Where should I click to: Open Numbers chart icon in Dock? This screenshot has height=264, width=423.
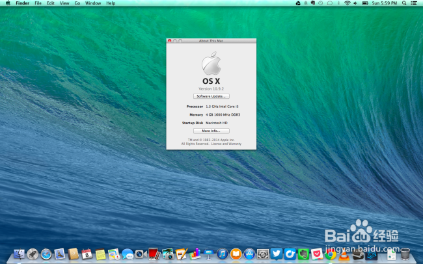pyautogui.click(x=195, y=254)
